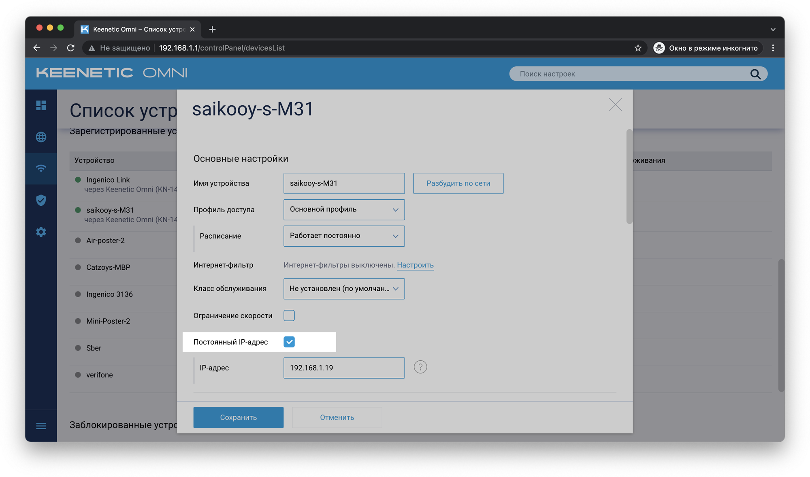This screenshot has height=477, width=810.
Task: Click the KEENETIC OMNI logo
Action: 112,73
